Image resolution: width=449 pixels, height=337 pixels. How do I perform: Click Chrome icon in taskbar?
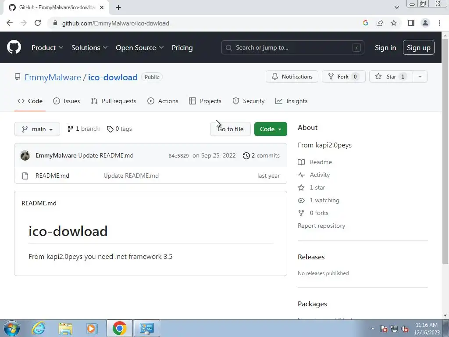point(119,328)
